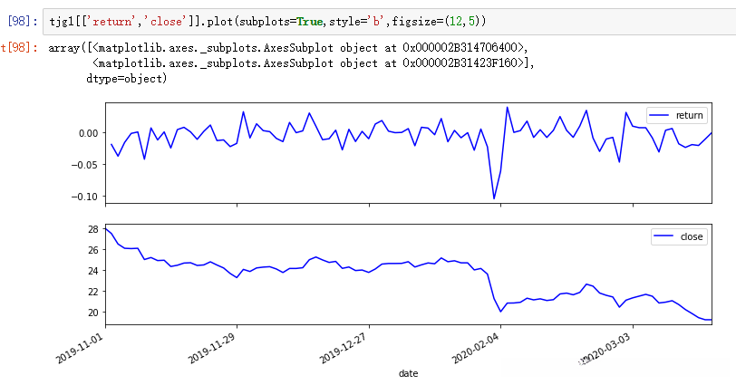Click the 0.00 y-axis label on return chart
This screenshot has height=385, width=736.
pos(89,133)
